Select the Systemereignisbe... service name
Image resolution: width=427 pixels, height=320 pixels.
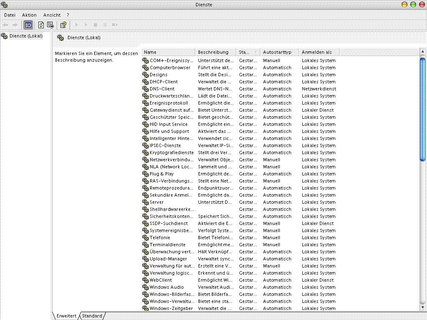(x=171, y=230)
